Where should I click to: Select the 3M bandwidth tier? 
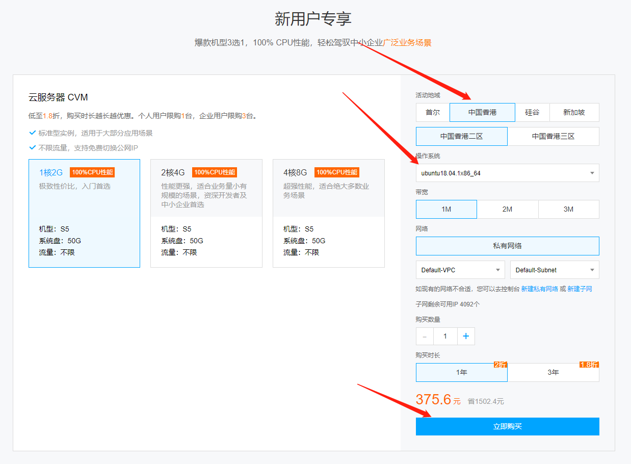[x=568, y=209]
